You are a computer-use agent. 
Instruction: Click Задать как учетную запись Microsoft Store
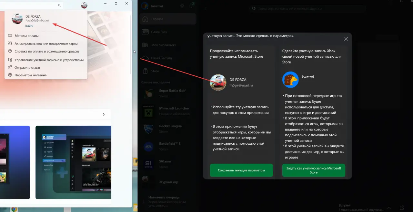pyautogui.click(x=314, y=170)
